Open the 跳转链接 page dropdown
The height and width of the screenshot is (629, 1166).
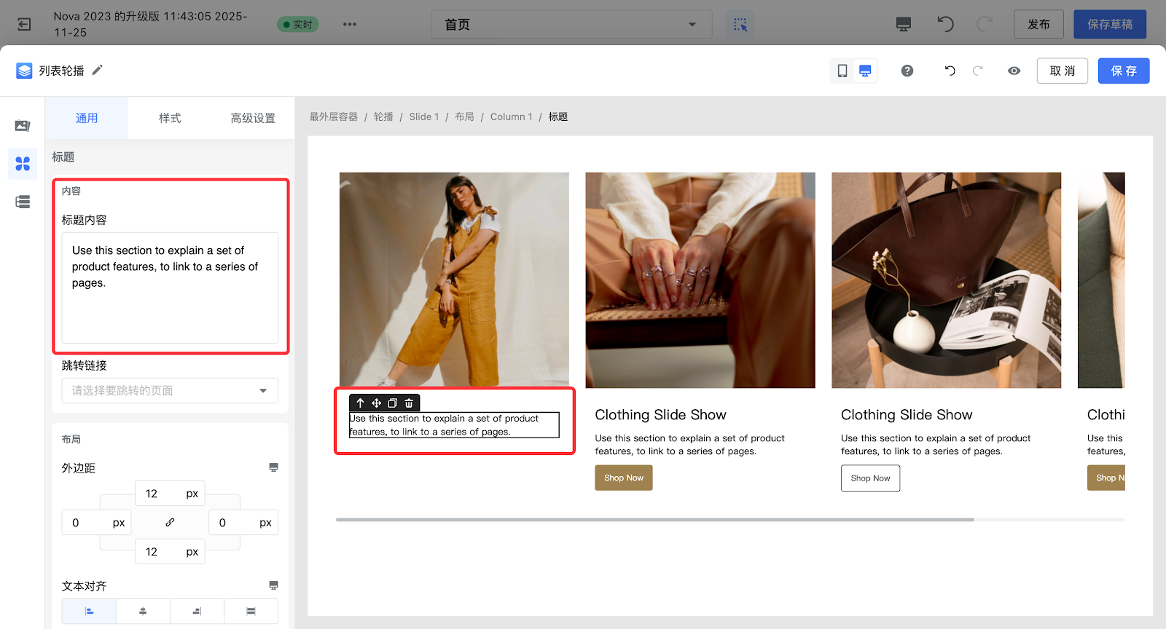[x=170, y=391]
